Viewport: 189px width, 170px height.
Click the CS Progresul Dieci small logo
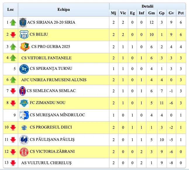click(x=24, y=127)
